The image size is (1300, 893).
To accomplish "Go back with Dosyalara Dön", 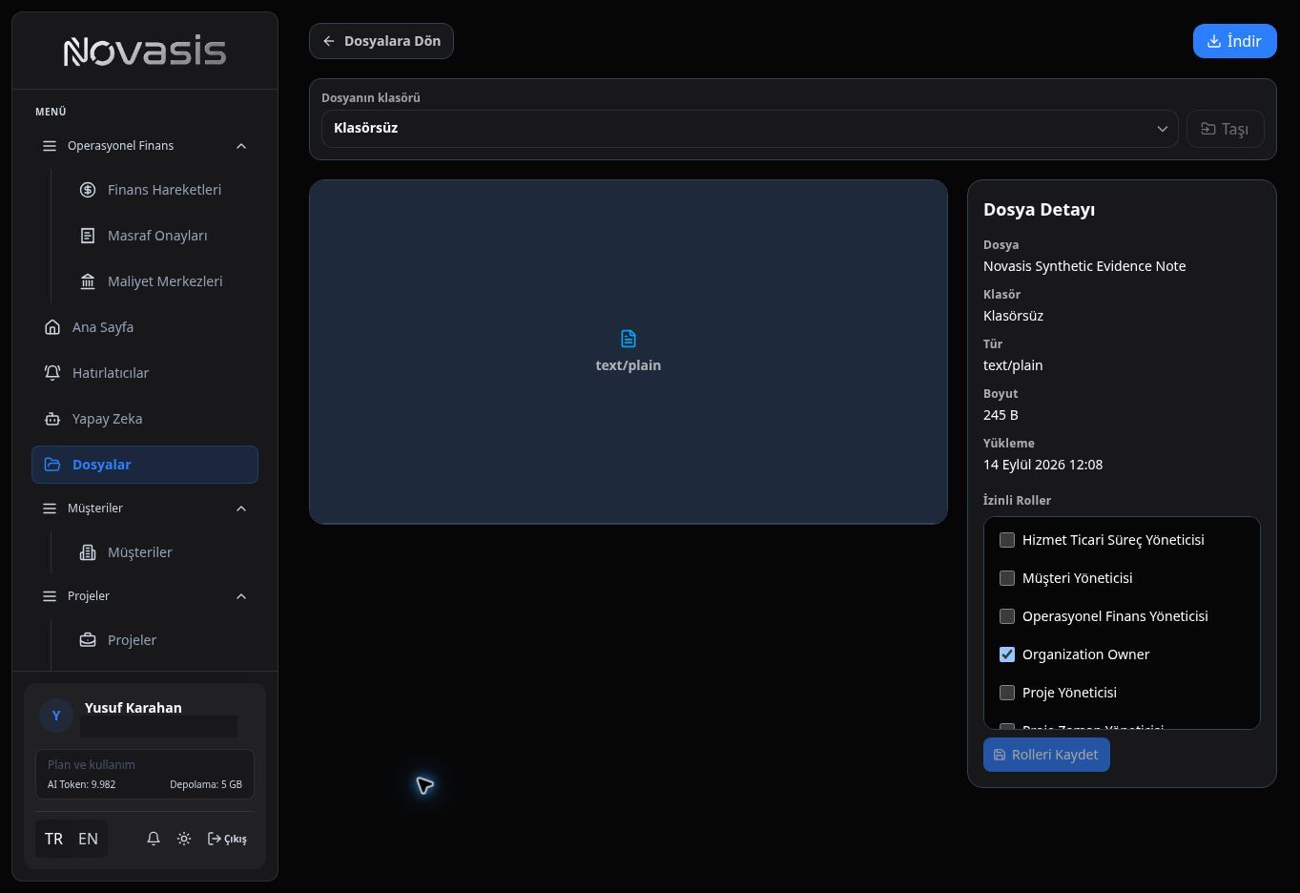I will coord(382,41).
